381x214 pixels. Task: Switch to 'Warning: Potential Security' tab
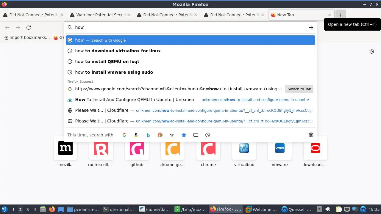tap(100, 15)
